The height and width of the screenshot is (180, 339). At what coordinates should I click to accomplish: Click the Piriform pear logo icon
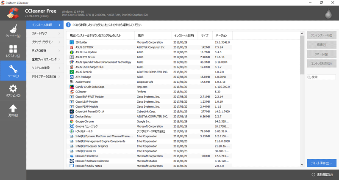[328, 14]
